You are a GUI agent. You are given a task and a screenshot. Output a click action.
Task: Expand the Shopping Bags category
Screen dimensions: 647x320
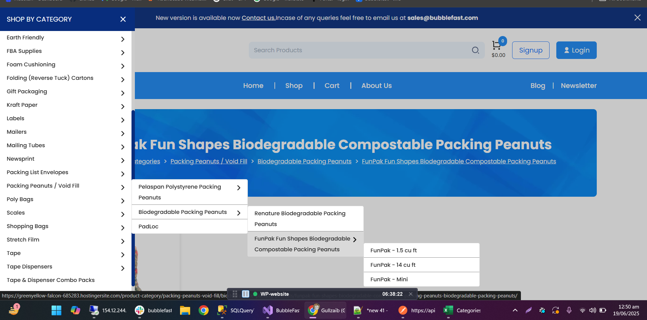coord(123,228)
